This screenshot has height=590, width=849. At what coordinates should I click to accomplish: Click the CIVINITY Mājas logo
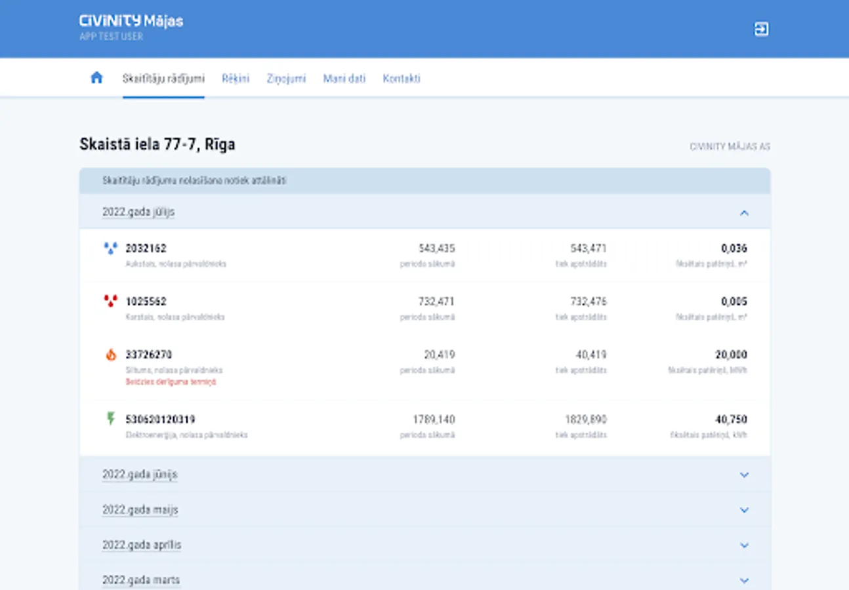[x=131, y=22]
